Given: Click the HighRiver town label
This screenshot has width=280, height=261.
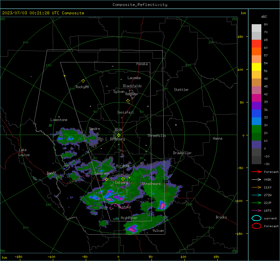Looking at the screenshot, I should click(x=129, y=218).
